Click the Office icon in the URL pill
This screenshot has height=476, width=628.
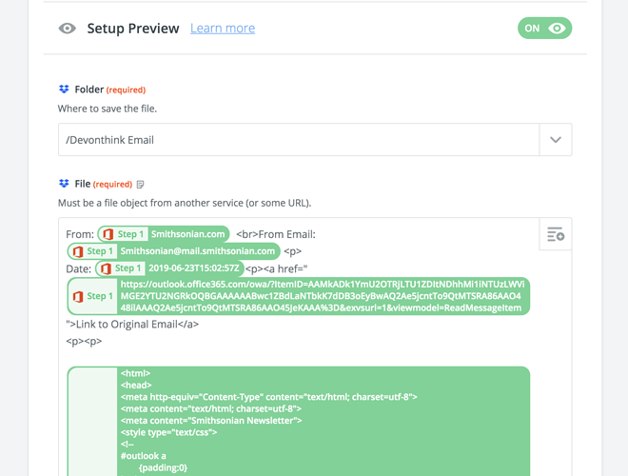78,296
